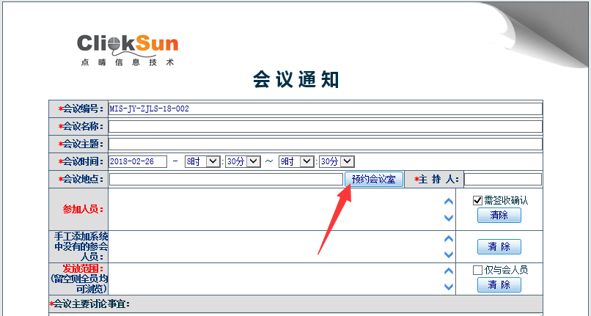The height and width of the screenshot is (316, 591).
Task: Click up arrow in 发放范围 box
Action: [449, 270]
